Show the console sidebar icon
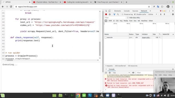 [x=106, y=73]
